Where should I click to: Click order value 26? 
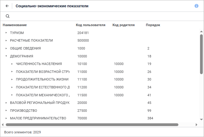click(x=149, y=72)
